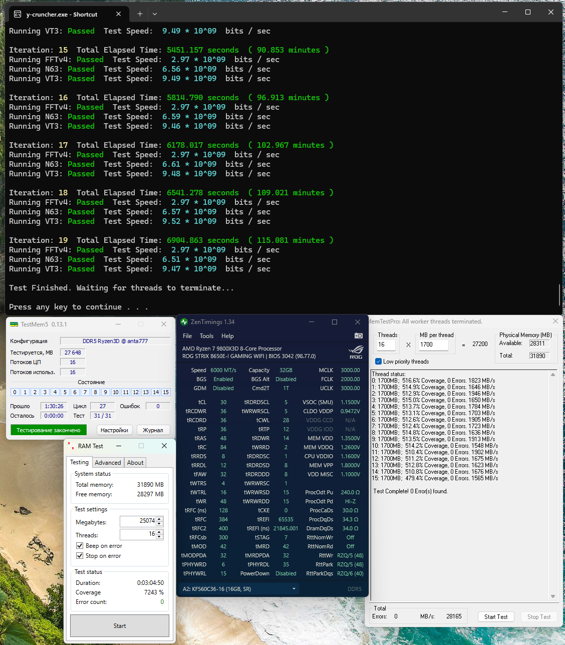Click the RAM Test Megabytes field

point(138,521)
